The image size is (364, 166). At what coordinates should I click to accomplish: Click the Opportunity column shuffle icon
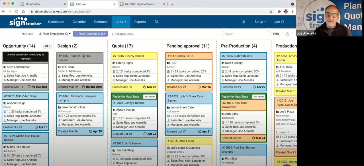(47, 46)
